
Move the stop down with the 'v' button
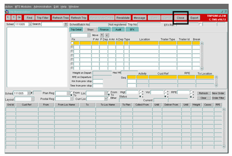(107, 35)
